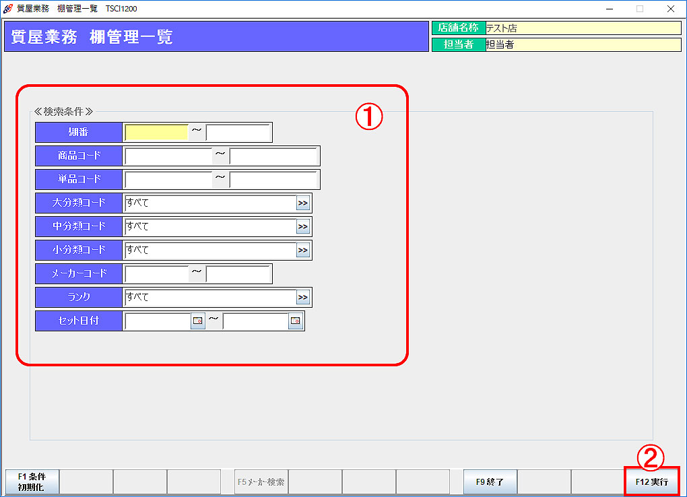Click the 質屋業務 棚管理一覧 header title

pos(92,37)
